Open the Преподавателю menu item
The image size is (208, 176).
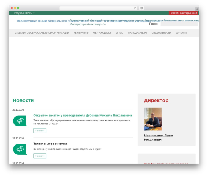click(x=137, y=33)
